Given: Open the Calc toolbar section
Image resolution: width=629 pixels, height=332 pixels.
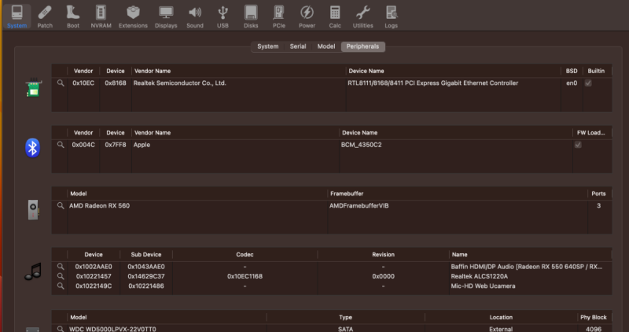Looking at the screenshot, I should coord(335,17).
